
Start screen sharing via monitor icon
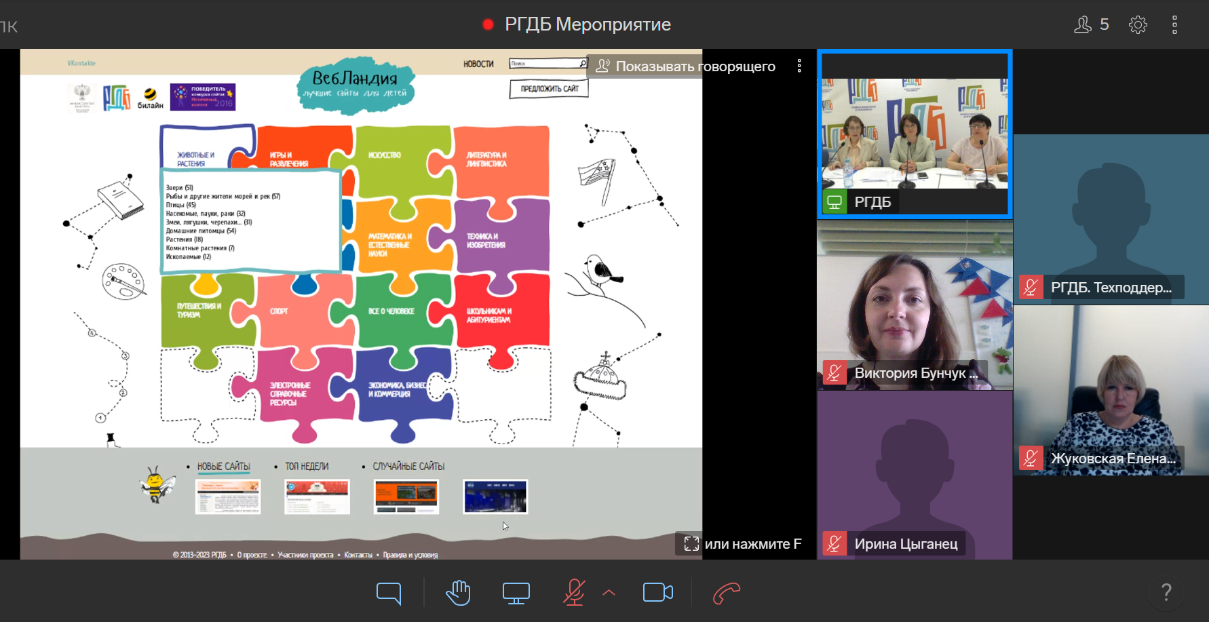pos(516,594)
